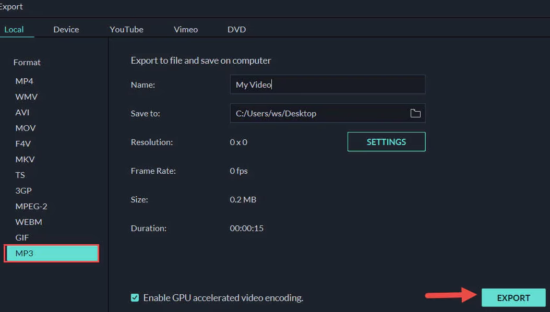This screenshot has height=312, width=550.
Task: Choose WEBM as output format
Action: point(29,222)
